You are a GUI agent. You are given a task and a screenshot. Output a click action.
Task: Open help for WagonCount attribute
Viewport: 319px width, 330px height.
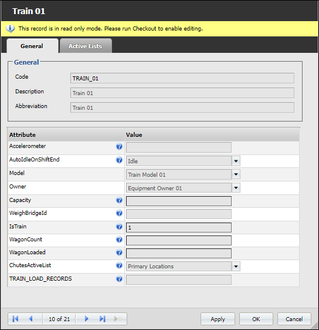click(119, 240)
